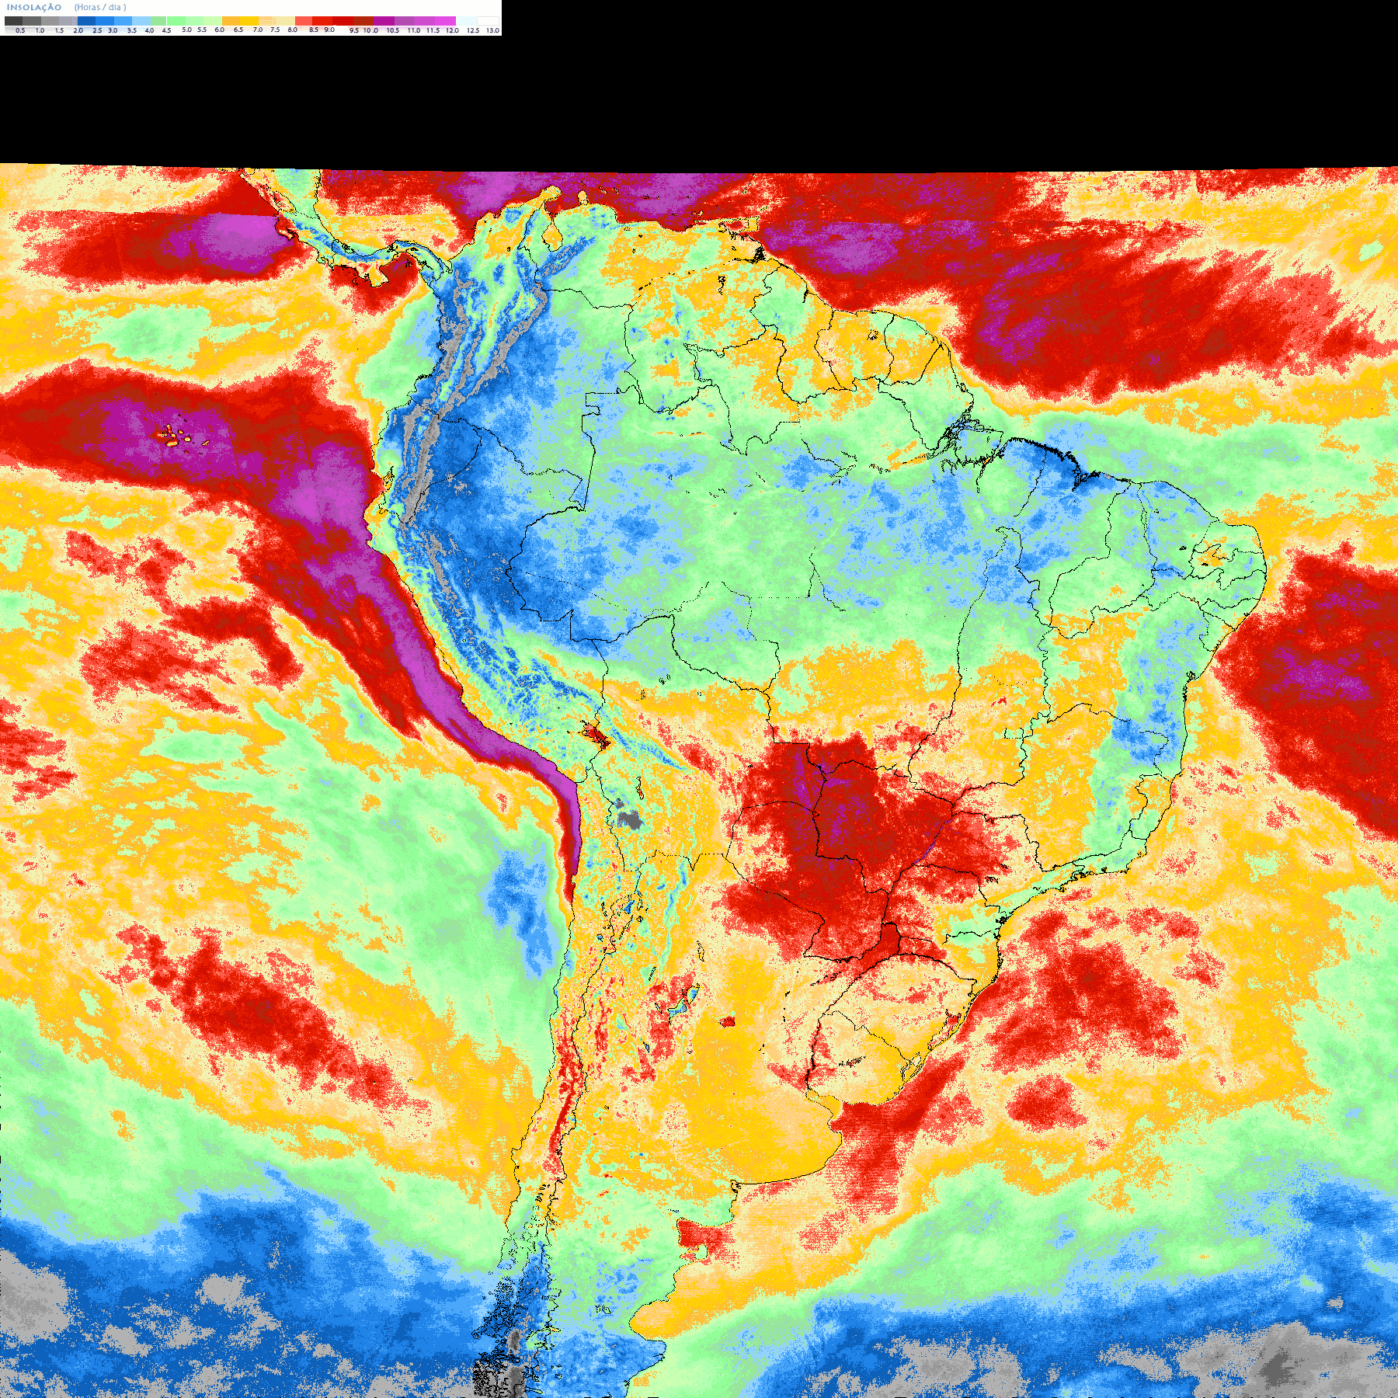
Task: Select the darkest navy blue legend swatch
Action: coord(86,21)
